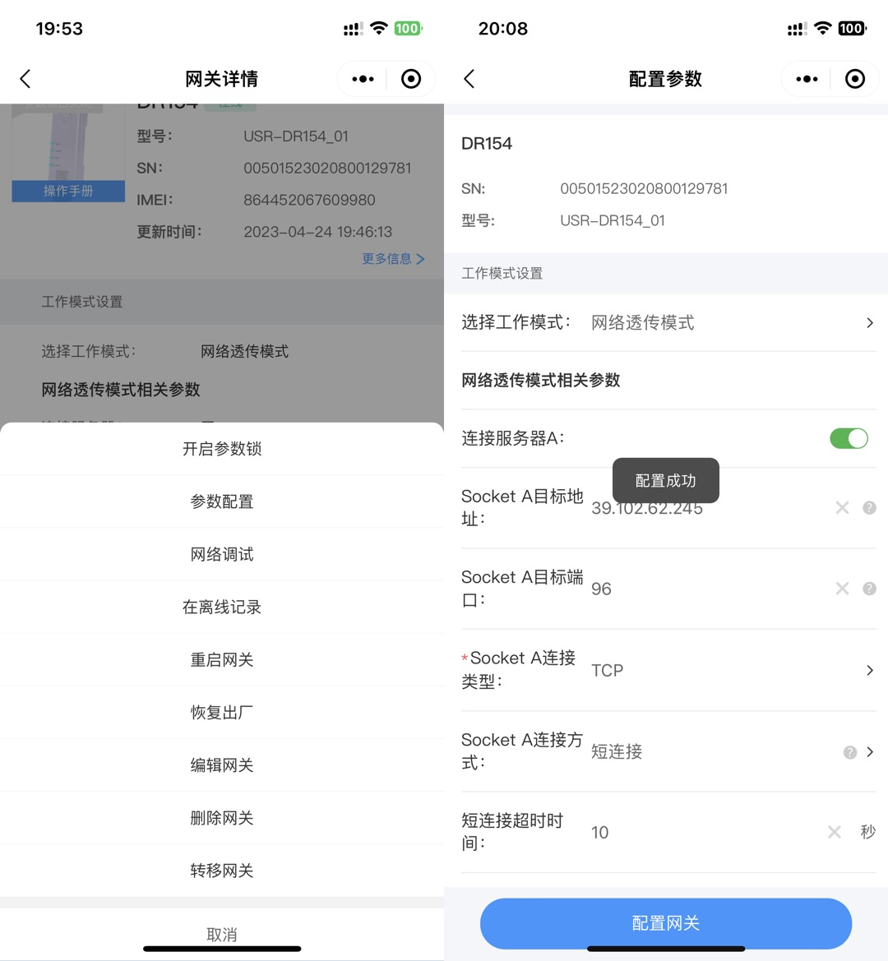This screenshot has width=888, height=961.
Task: Show help for Socket A目标地址
Action: (x=869, y=508)
